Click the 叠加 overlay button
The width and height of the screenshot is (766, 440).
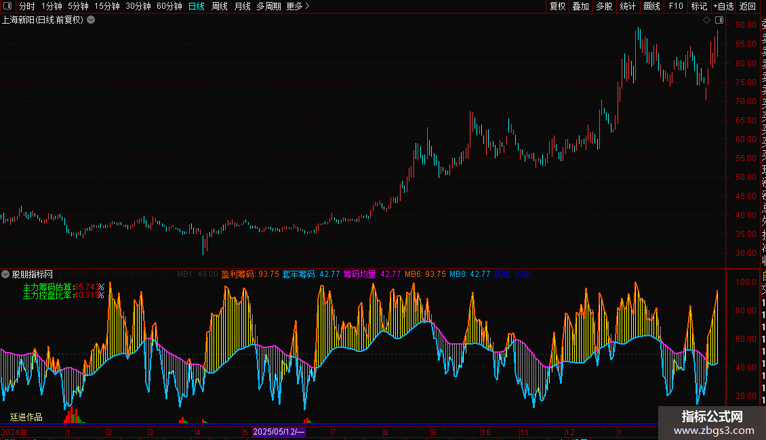581,6
